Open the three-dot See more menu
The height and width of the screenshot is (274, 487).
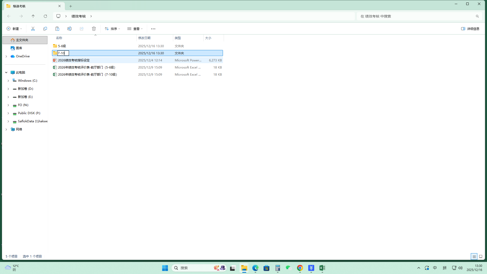click(x=153, y=29)
